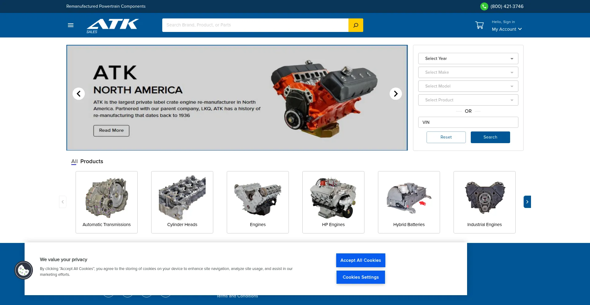Image resolution: width=590 pixels, height=305 pixels.
Task: Open the hamburger navigation menu
Action: coord(71,25)
